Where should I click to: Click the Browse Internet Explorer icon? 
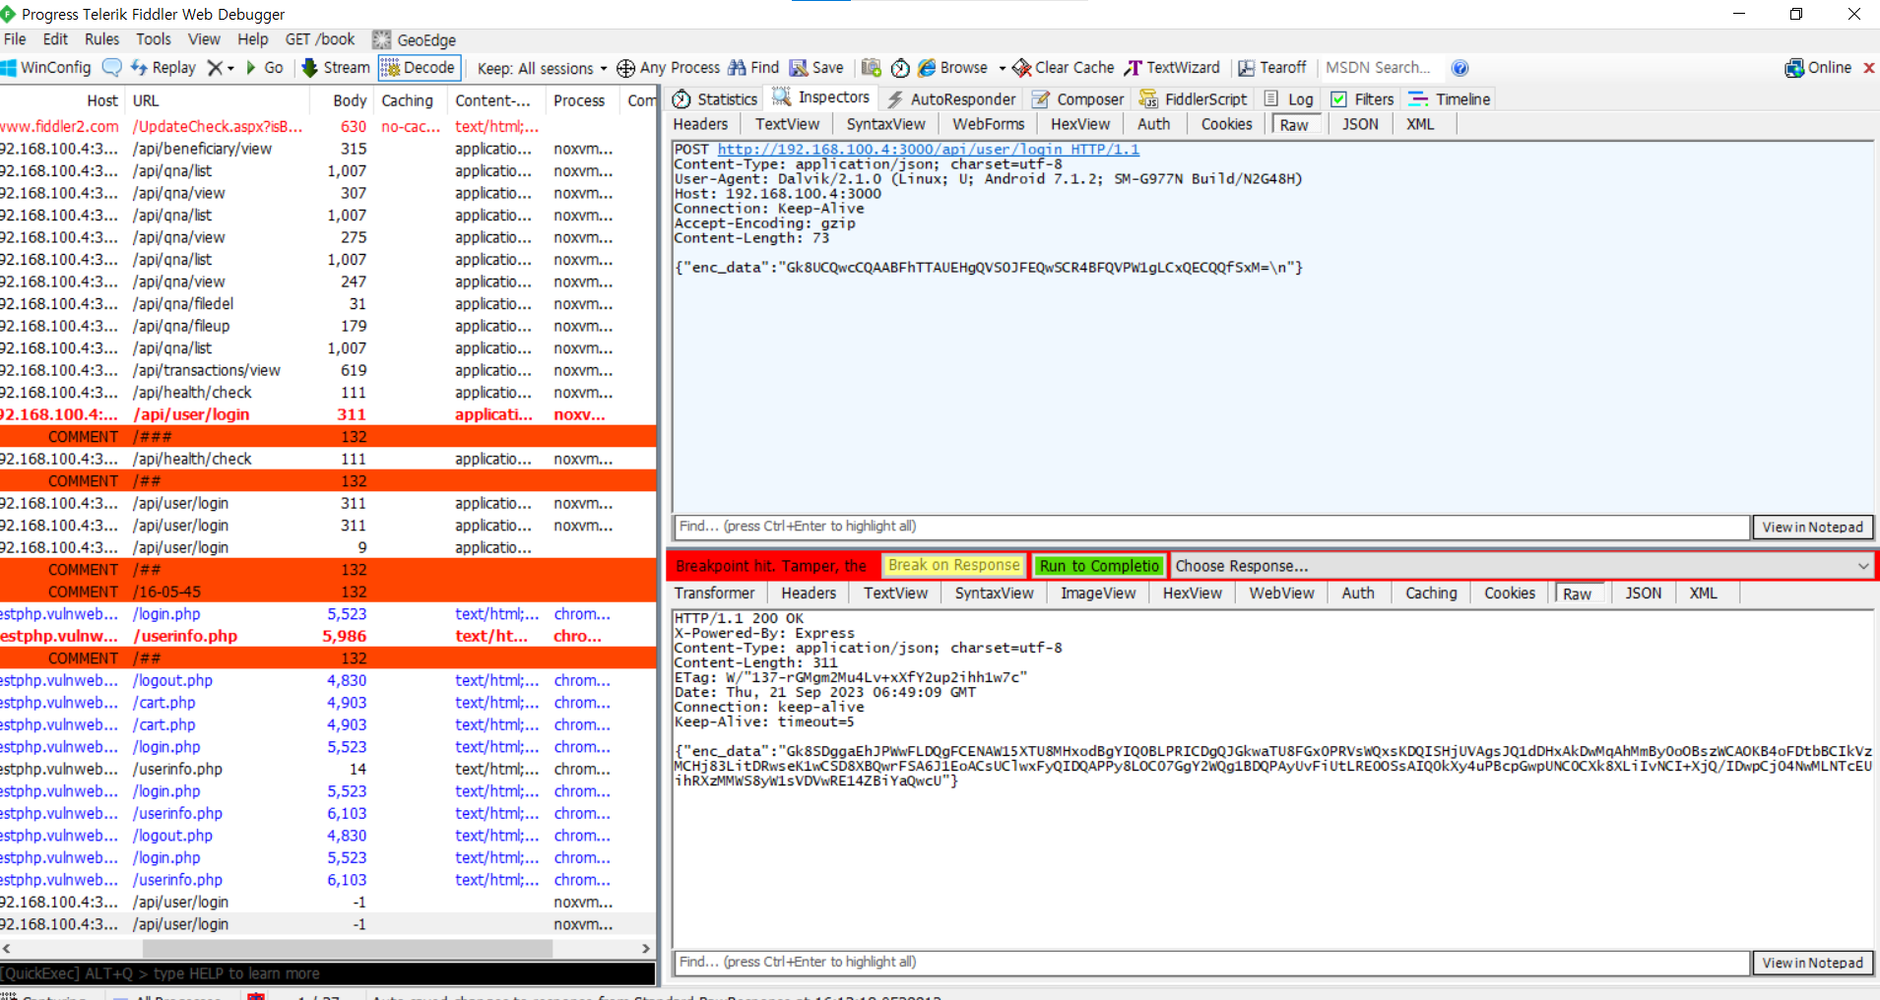pyautogui.click(x=927, y=68)
